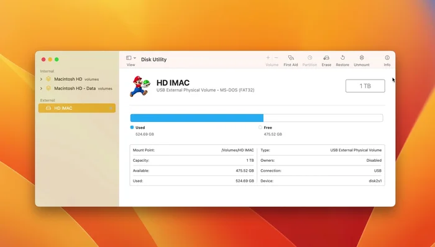435x247 pixels.
Task: Click the green zoom window button
Action: click(x=57, y=60)
